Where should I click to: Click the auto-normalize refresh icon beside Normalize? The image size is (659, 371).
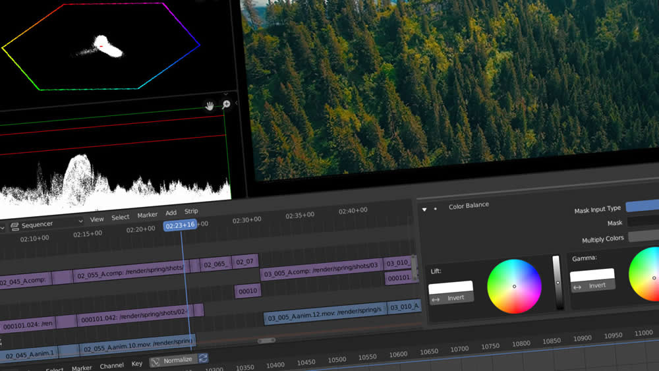click(204, 358)
